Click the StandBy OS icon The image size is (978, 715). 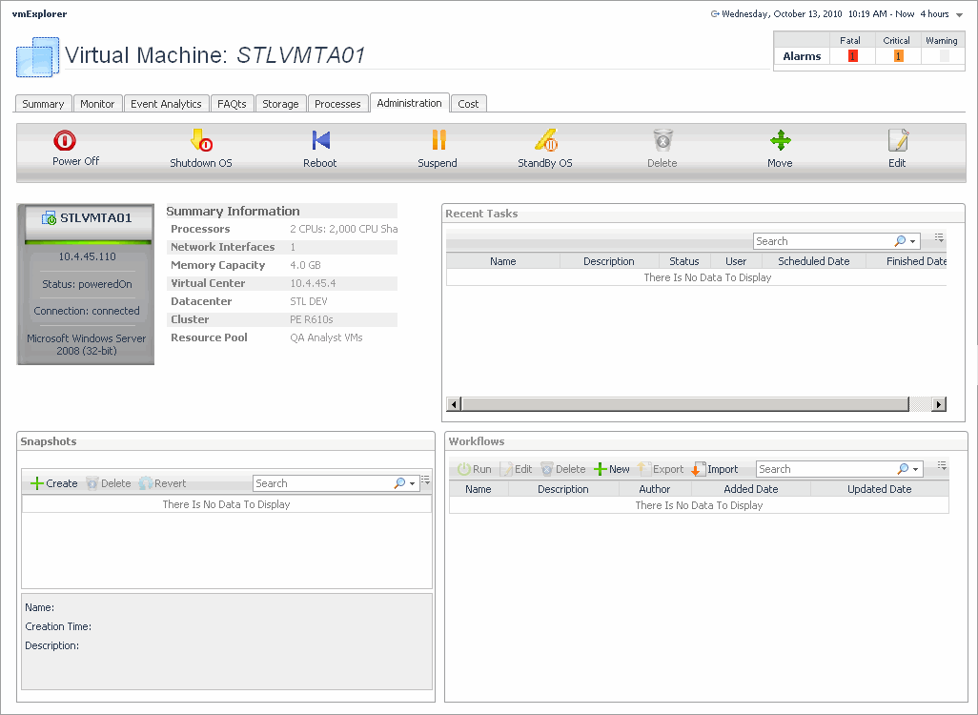(545, 141)
